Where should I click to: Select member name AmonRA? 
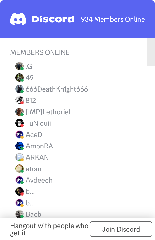(x=39, y=146)
